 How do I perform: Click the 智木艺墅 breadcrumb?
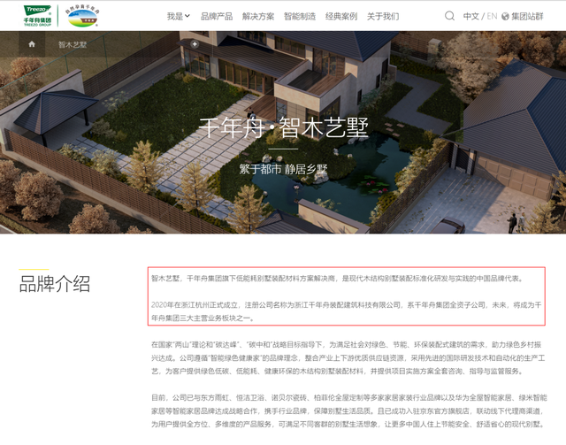click(x=73, y=44)
